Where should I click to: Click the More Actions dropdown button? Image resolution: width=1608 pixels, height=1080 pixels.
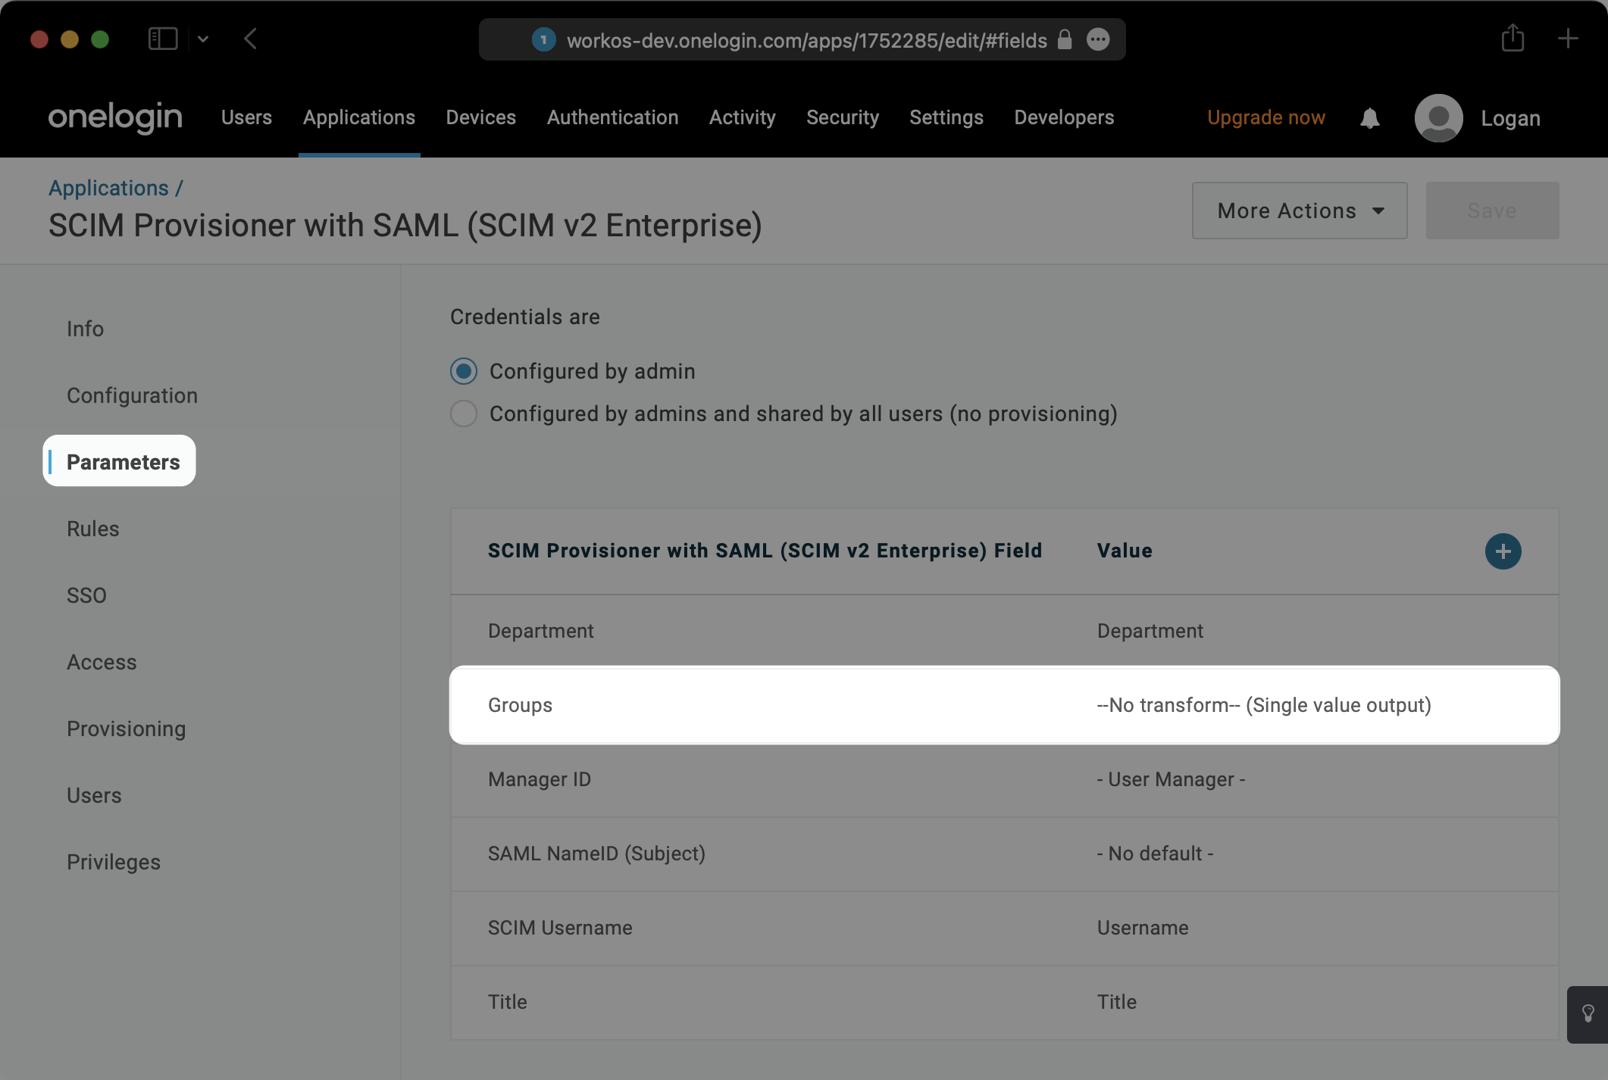pos(1300,210)
